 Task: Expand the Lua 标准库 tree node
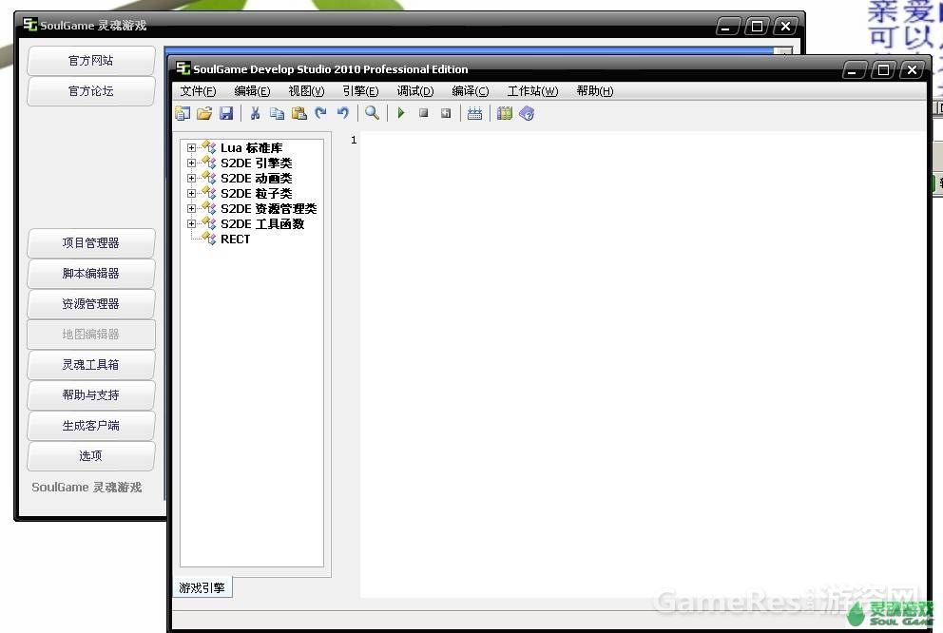click(x=192, y=148)
